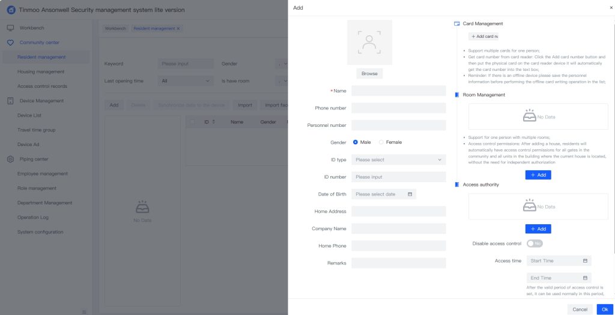This screenshot has width=615, height=315.
Task: Switch to the Workbench tab
Action: [x=115, y=29]
